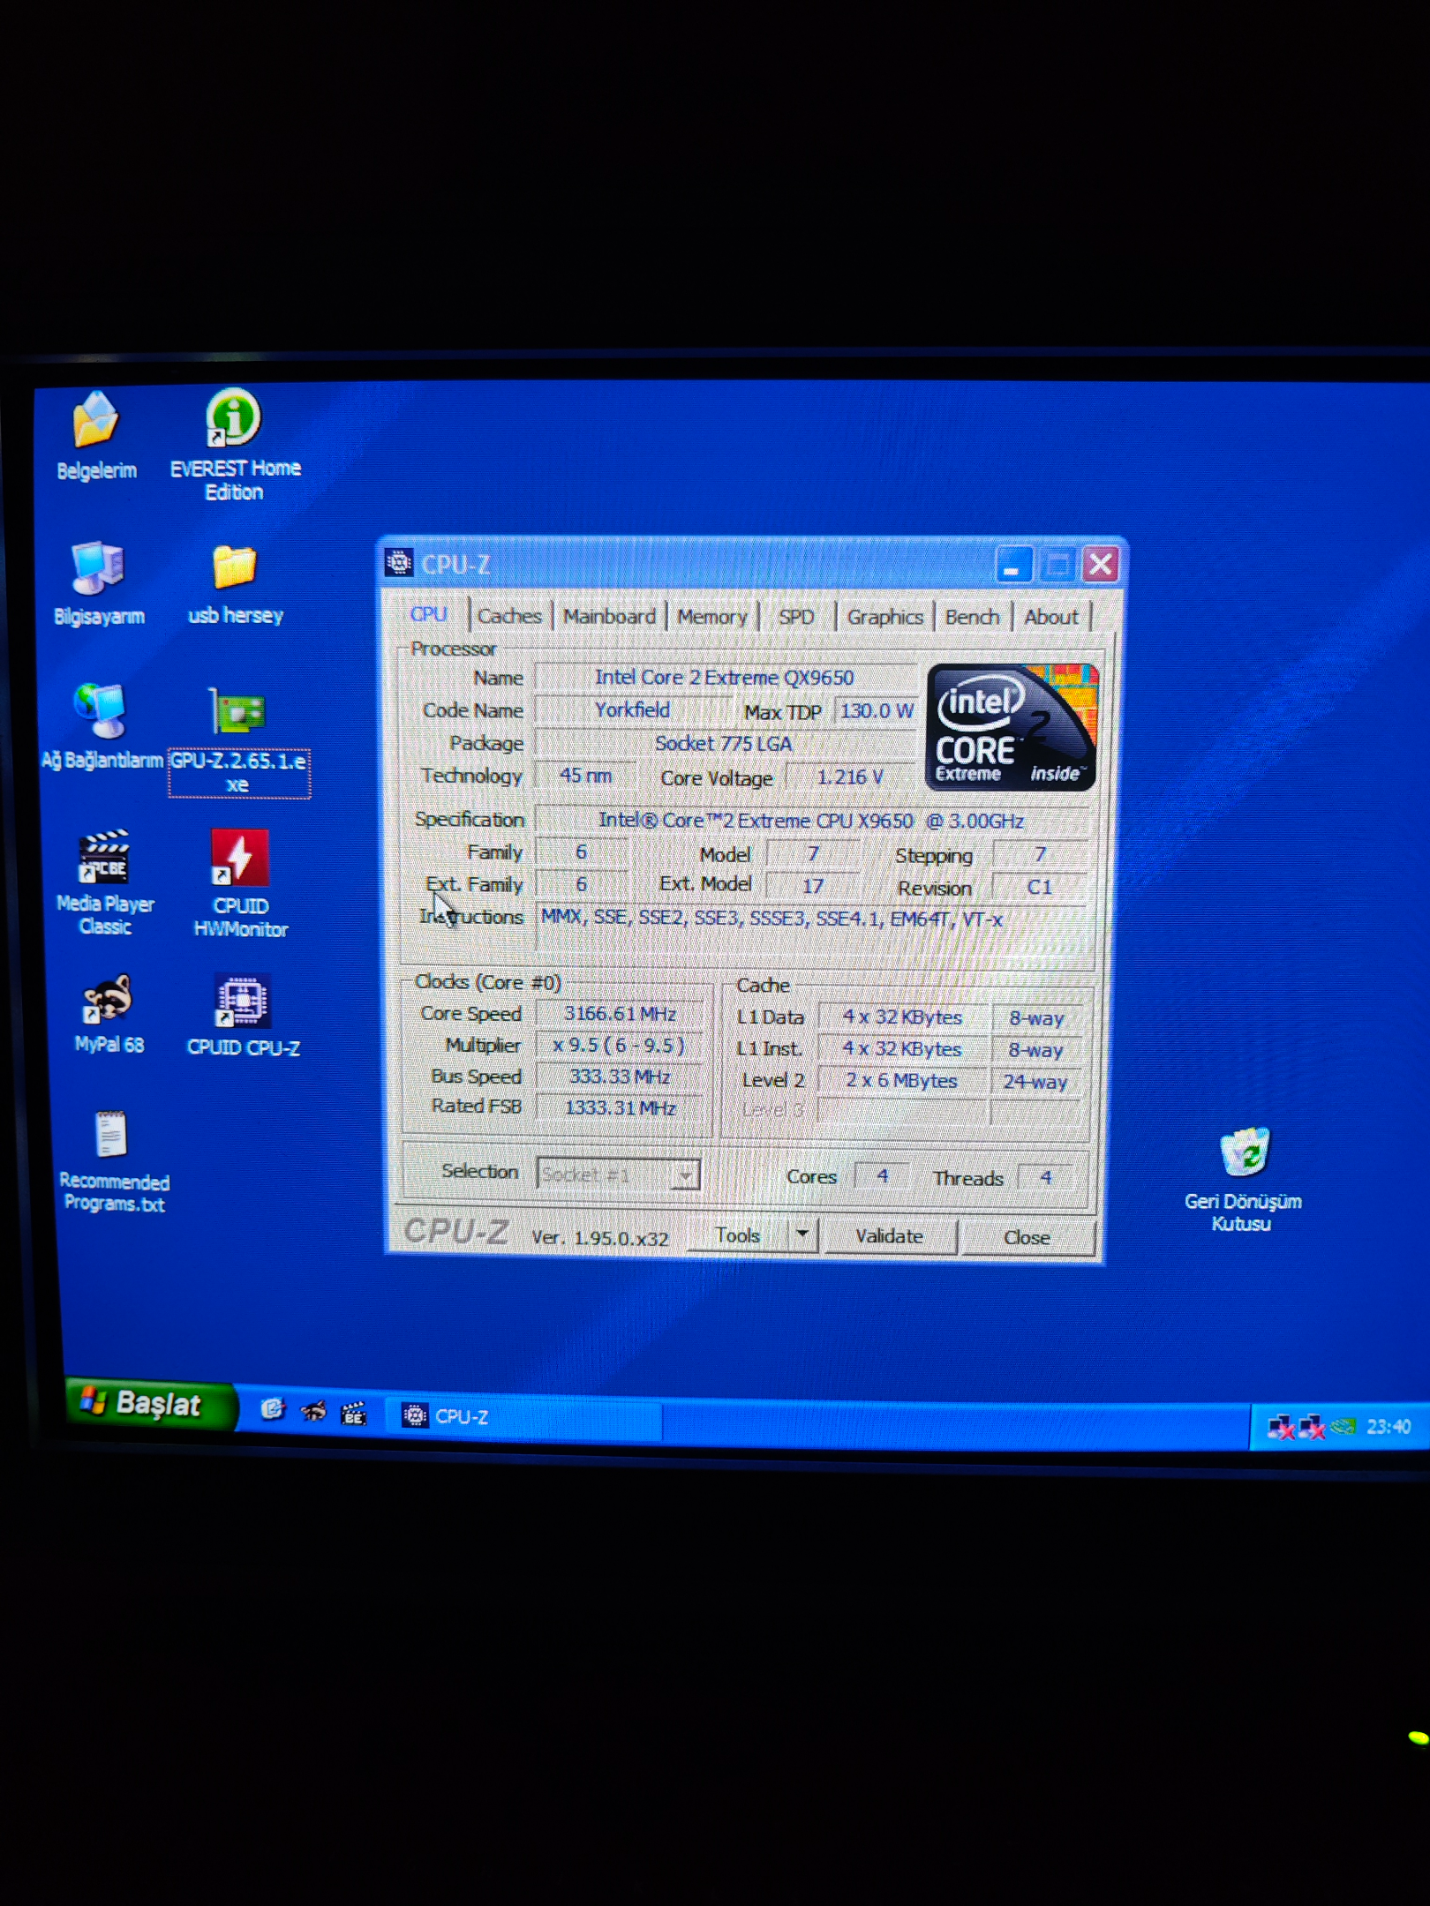Click the Show Desktop quick launch icon

click(273, 1409)
